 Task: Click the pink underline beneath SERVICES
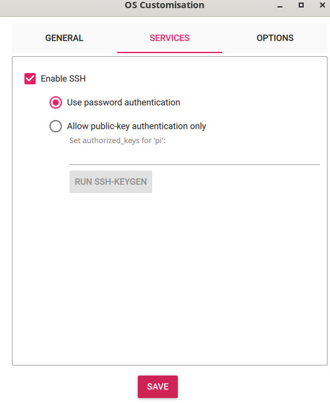(x=170, y=52)
